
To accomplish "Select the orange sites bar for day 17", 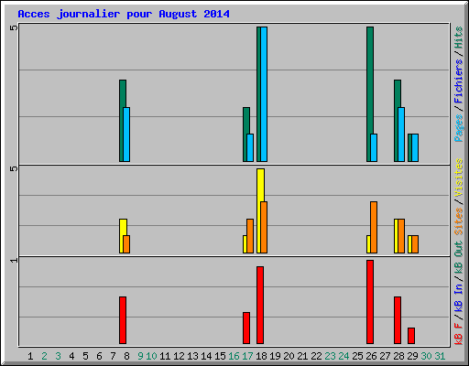I will coord(250,236).
